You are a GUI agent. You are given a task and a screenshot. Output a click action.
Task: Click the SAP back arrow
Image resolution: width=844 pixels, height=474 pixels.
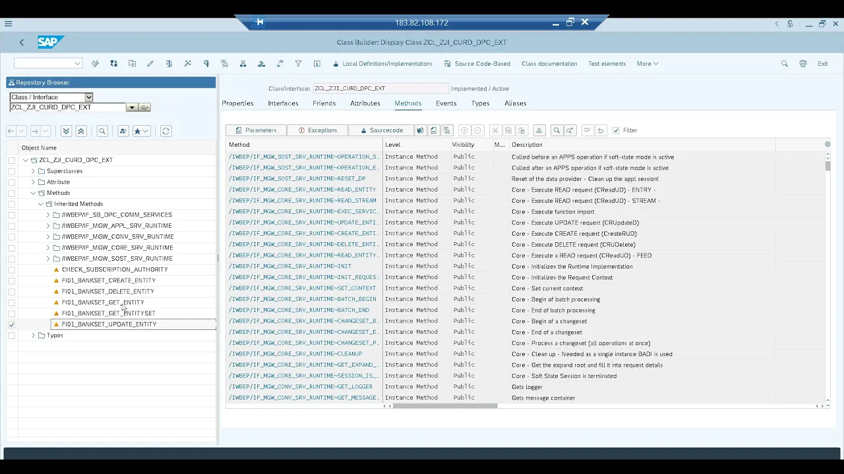coord(22,42)
